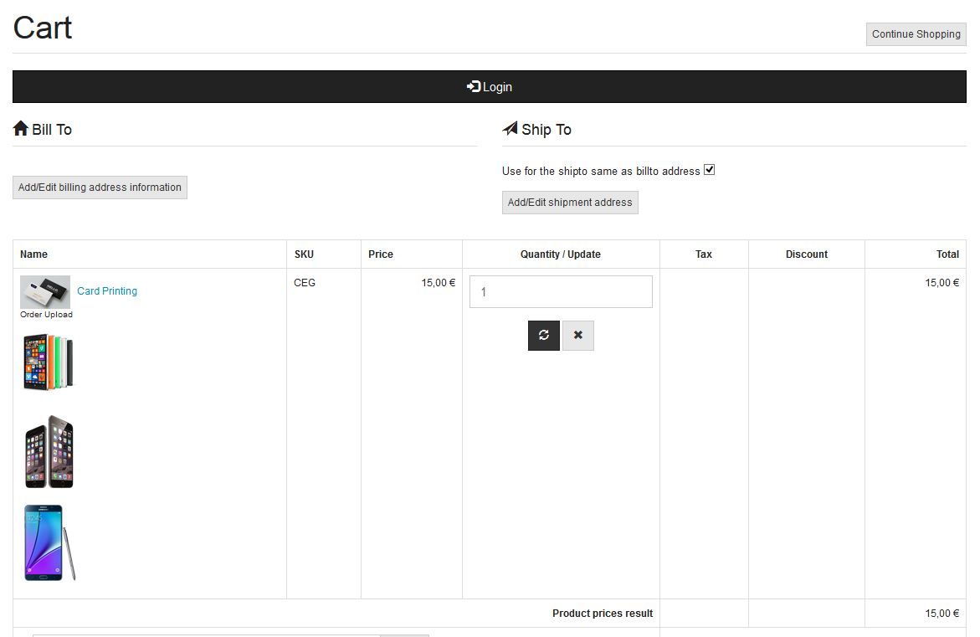The width and height of the screenshot is (980, 637).
Task: Open Add/Edit billing address information
Action: coord(100,188)
